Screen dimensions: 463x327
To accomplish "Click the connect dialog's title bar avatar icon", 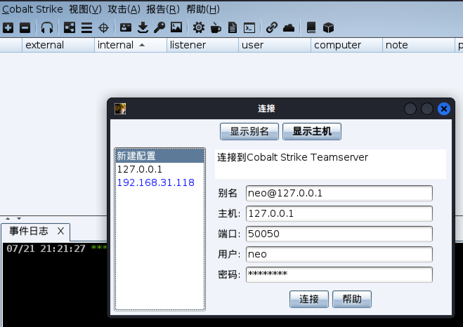I will (120, 109).
